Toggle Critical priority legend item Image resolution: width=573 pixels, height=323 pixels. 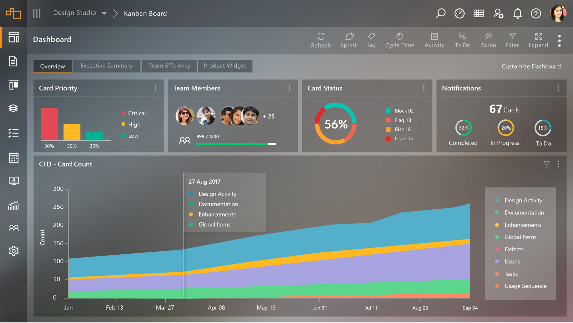point(136,113)
